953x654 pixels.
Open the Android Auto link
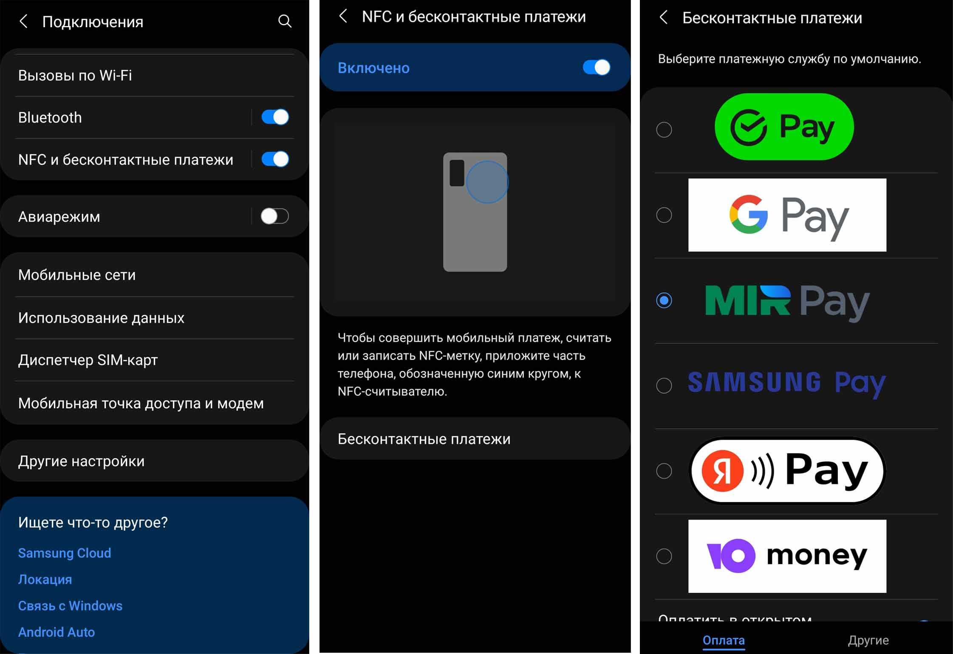57,632
